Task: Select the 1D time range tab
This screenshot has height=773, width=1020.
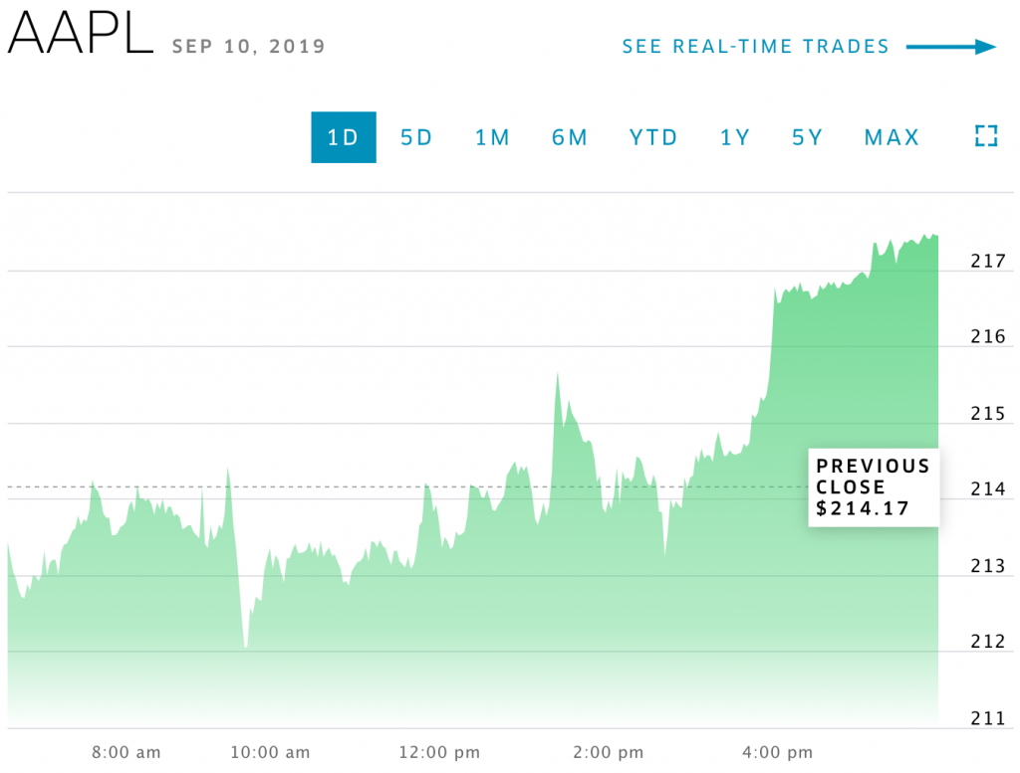Action: (x=344, y=137)
